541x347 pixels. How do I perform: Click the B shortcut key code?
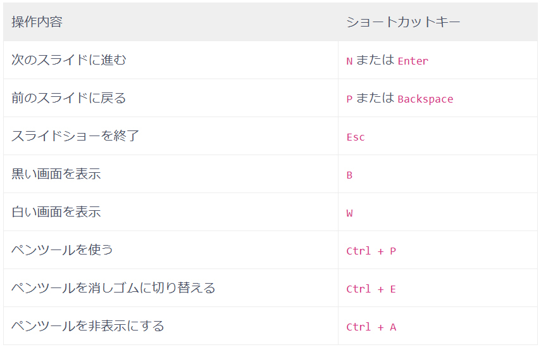point(349,175)
